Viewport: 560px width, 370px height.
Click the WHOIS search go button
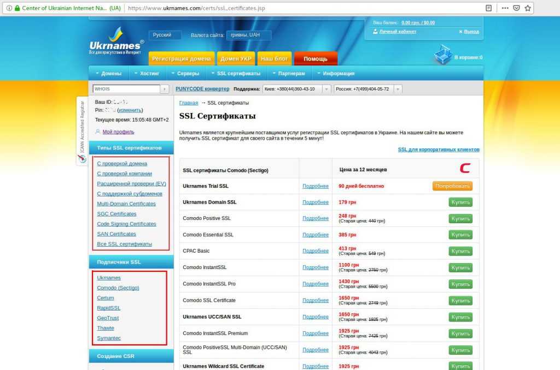point(164,89)
